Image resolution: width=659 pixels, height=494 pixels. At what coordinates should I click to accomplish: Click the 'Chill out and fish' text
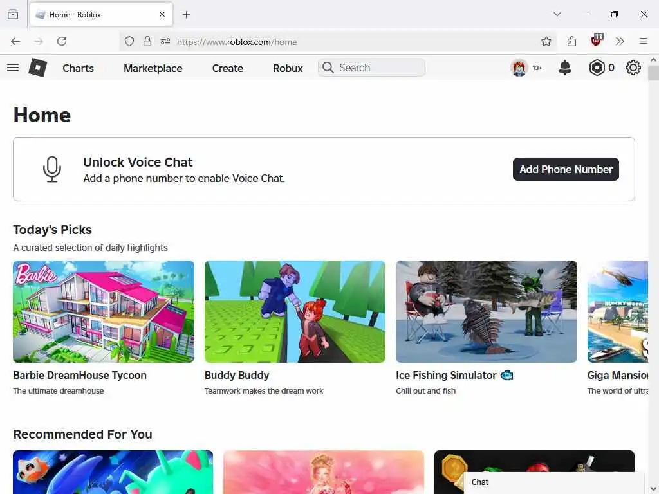point(426,390)
